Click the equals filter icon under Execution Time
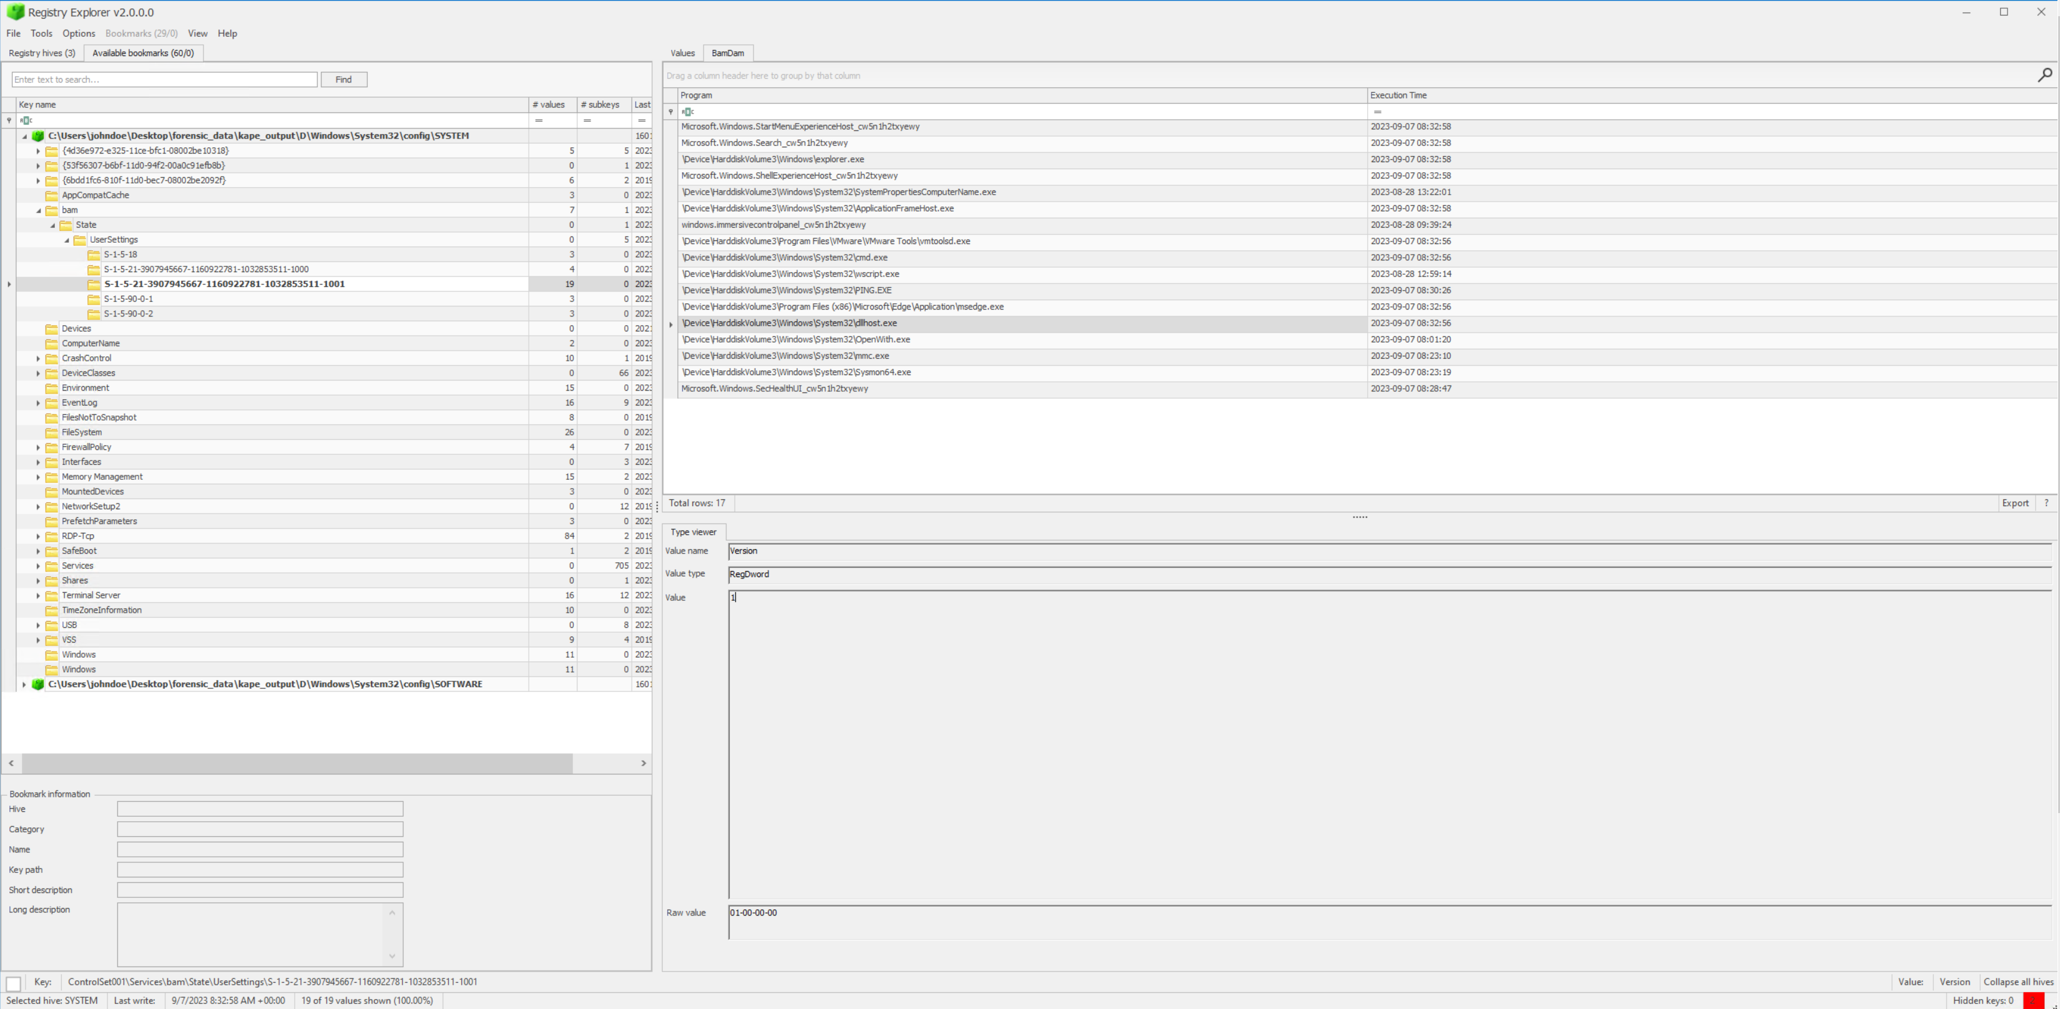The height and width of the screenshot is (1009, 2060). [1377, 112]
